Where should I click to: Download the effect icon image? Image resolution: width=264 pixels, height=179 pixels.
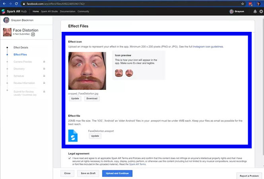[x=92, y=99]
